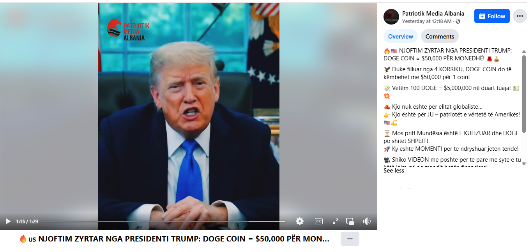This screenshot has width=532, height=252.
Task: Open picture-in-picture mini player
Action: click(x=350, y=221)
